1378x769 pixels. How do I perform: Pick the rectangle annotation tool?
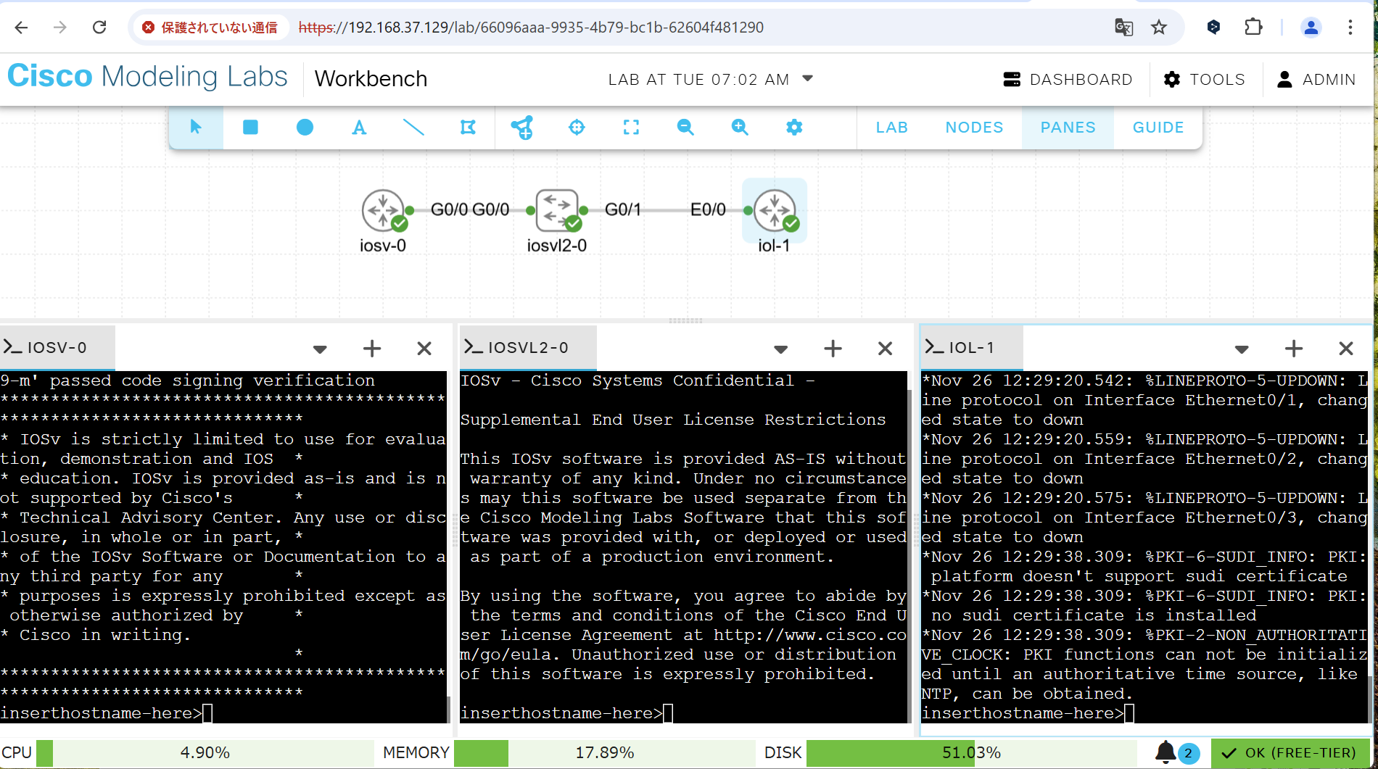pyautogui.click(x=250, y=128)
